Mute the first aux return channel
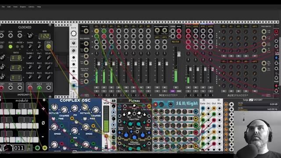Screen dimensions: 281x158 188,88
